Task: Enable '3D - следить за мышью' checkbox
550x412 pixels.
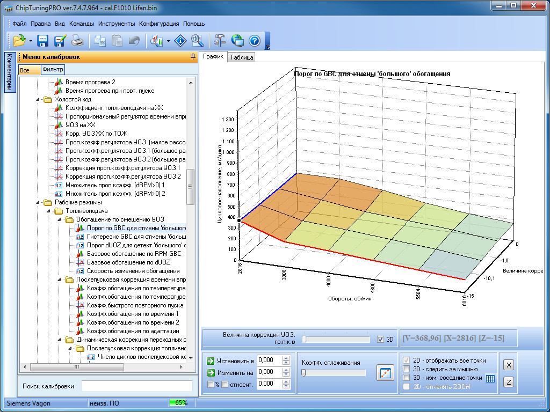Action: point(407,369)
